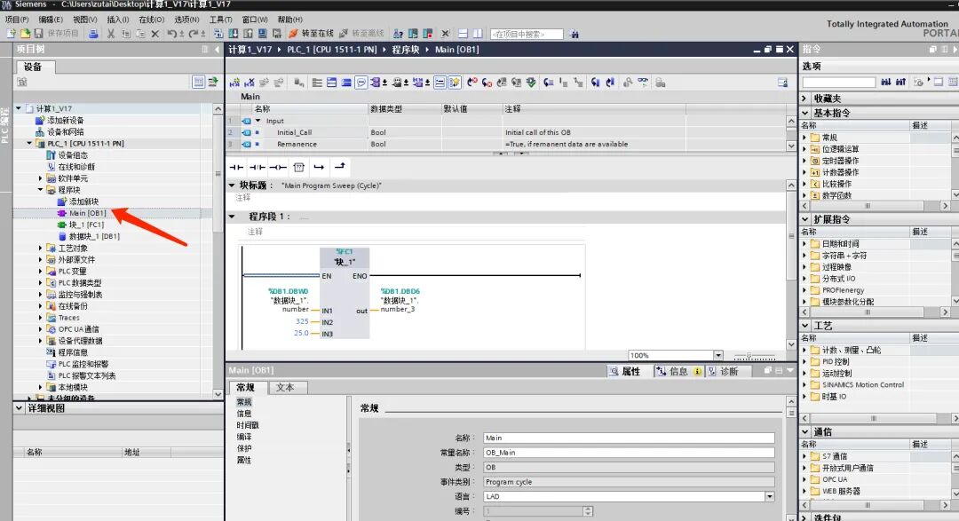959x521 pixels.
Task: Collapse the 基本指令 section
Action: tap(805, 113)
